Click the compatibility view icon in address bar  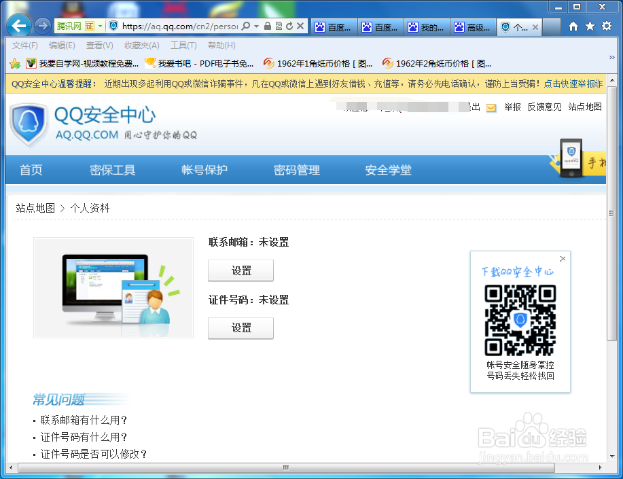point(279,26)
